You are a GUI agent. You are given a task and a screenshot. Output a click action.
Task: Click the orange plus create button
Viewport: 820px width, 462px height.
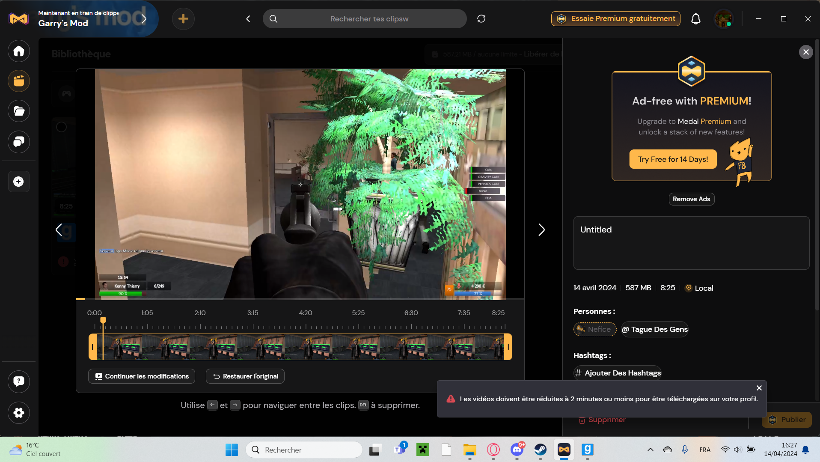[183, 18]
